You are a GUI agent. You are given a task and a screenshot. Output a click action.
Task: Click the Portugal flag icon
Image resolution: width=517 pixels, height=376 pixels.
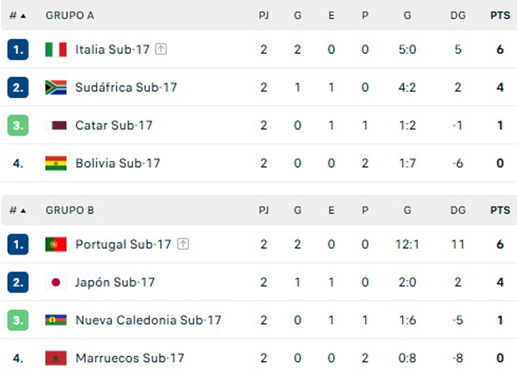(x=55, y=244)
